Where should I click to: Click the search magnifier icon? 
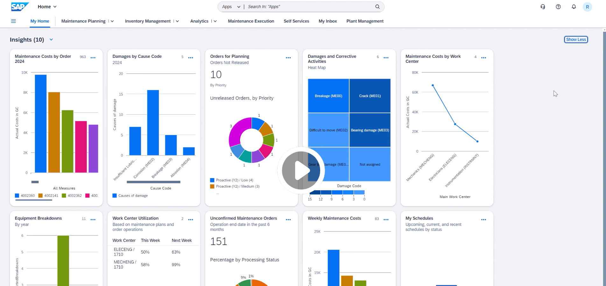(x=377, y=6)
